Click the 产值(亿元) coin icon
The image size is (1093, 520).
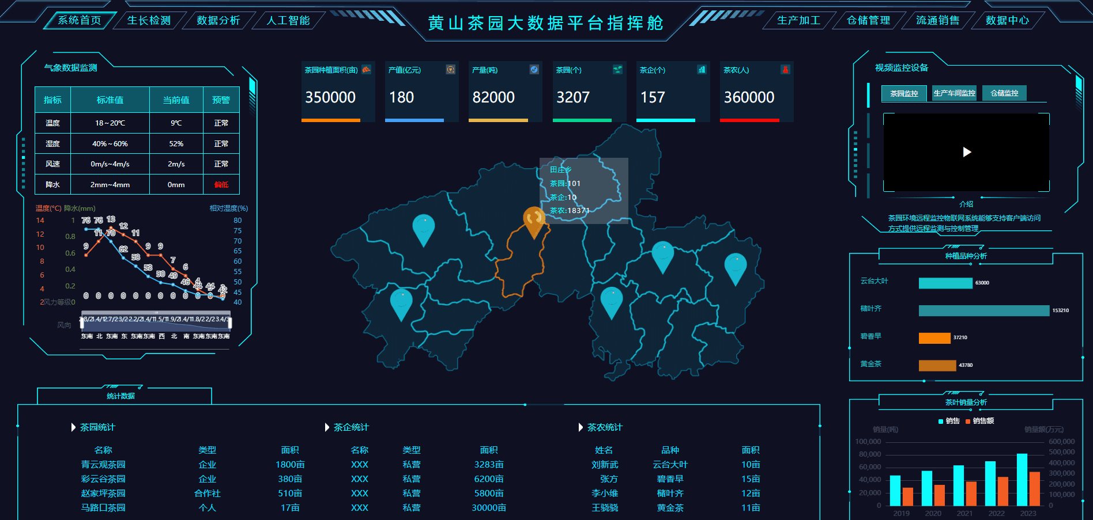coord(451,70)
